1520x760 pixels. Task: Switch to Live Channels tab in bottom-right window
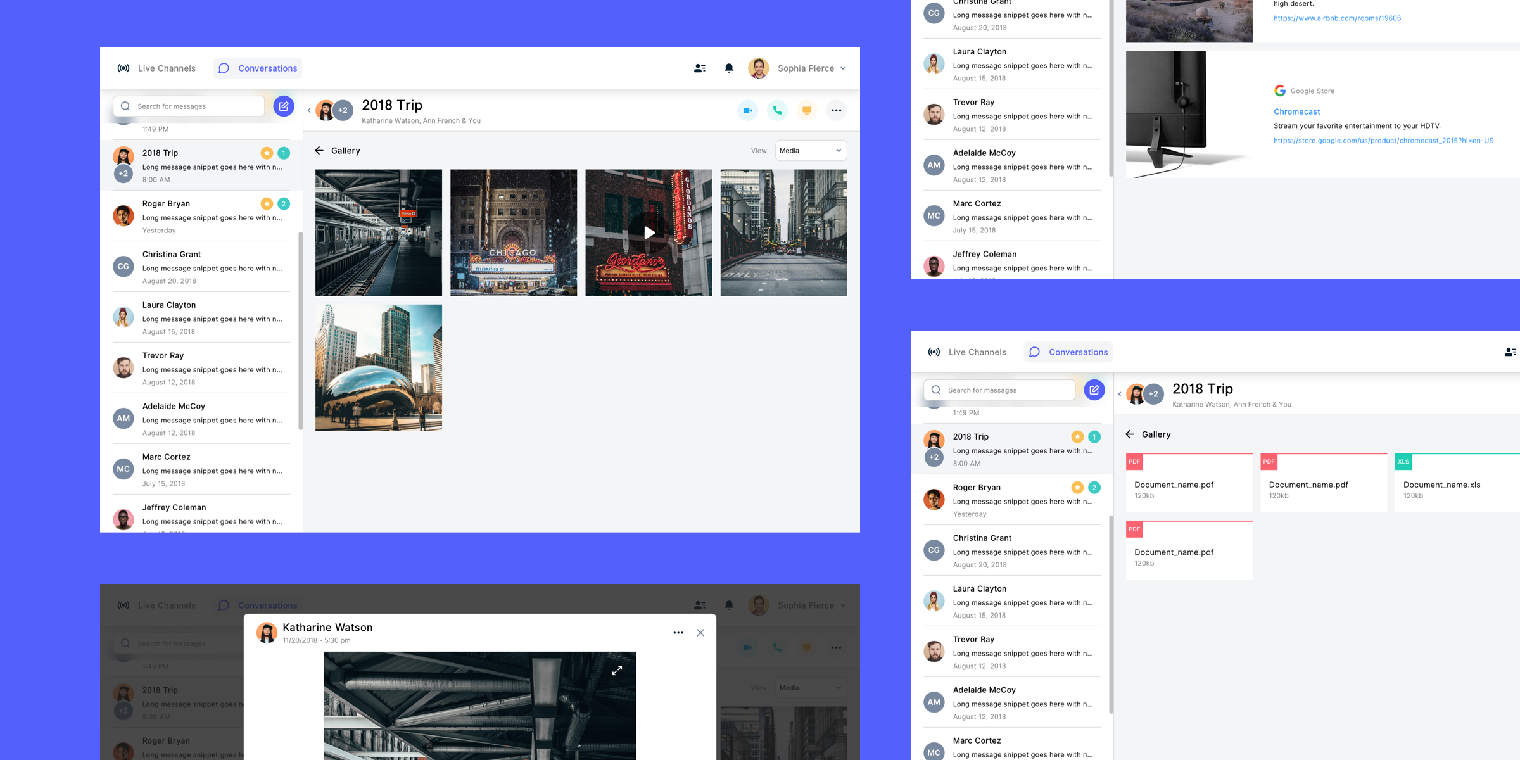coord(967,352)
